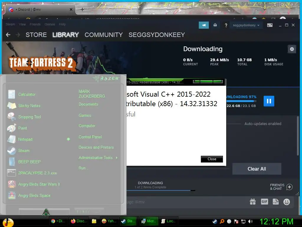Viewport: 302px width, 227px height.
Task: Open the View menu in Steam
Action: click(x=22, y=24)
